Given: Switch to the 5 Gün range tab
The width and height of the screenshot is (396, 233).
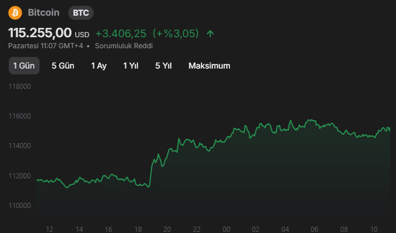Looking at the screenshot, I should tap(63, 66).
